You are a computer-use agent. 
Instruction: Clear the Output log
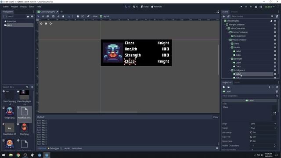pyautogui.click(x=216, y=117)
